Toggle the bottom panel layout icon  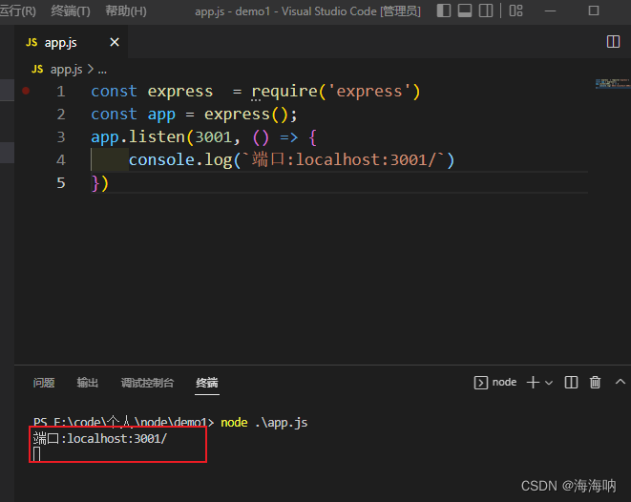pos(465,11)
